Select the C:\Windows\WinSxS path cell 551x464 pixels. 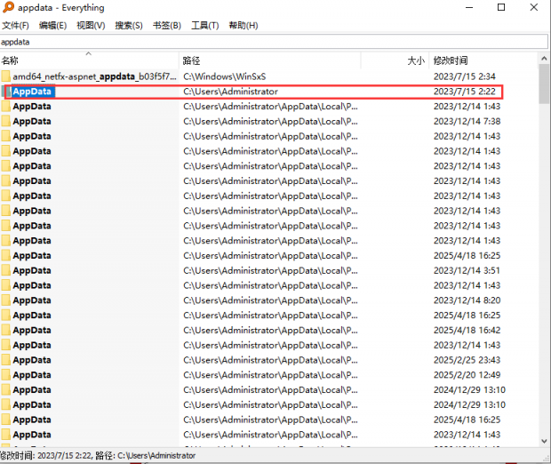point(215,76)
